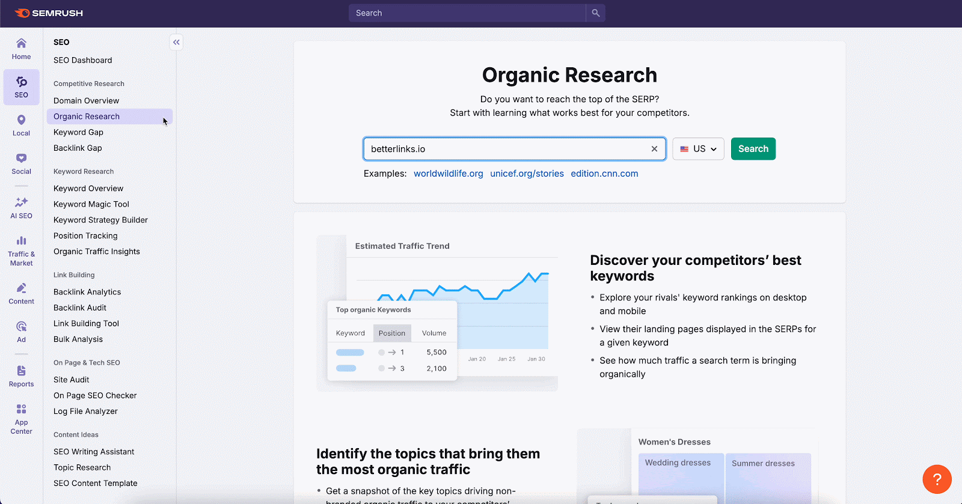Clear the betterlinks.io domain field
This screenshot has height=504, width=962.
[654, 149]
